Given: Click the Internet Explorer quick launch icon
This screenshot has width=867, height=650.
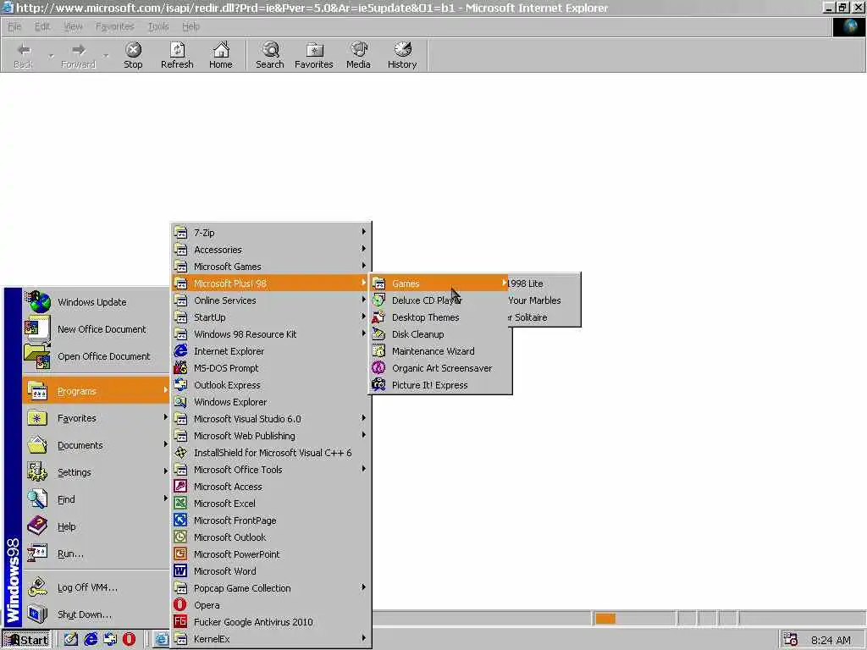Looking at the screenshot, I should 91,639.
